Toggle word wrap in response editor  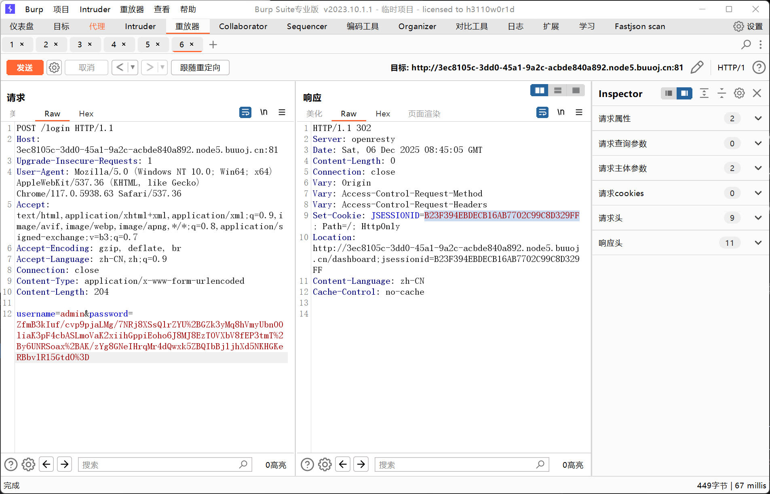(542, 112)
